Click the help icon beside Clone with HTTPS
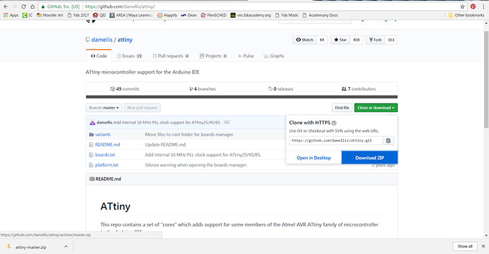The width and height of the screenshot is (489, 254). click(334, 123)
